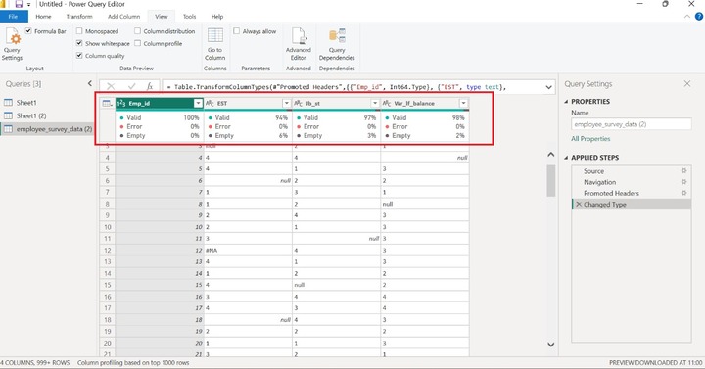Collapse the ribbon with chevron
Viewport: 705px width, 369px height.
pyautogui.click(x=687, y=17)
